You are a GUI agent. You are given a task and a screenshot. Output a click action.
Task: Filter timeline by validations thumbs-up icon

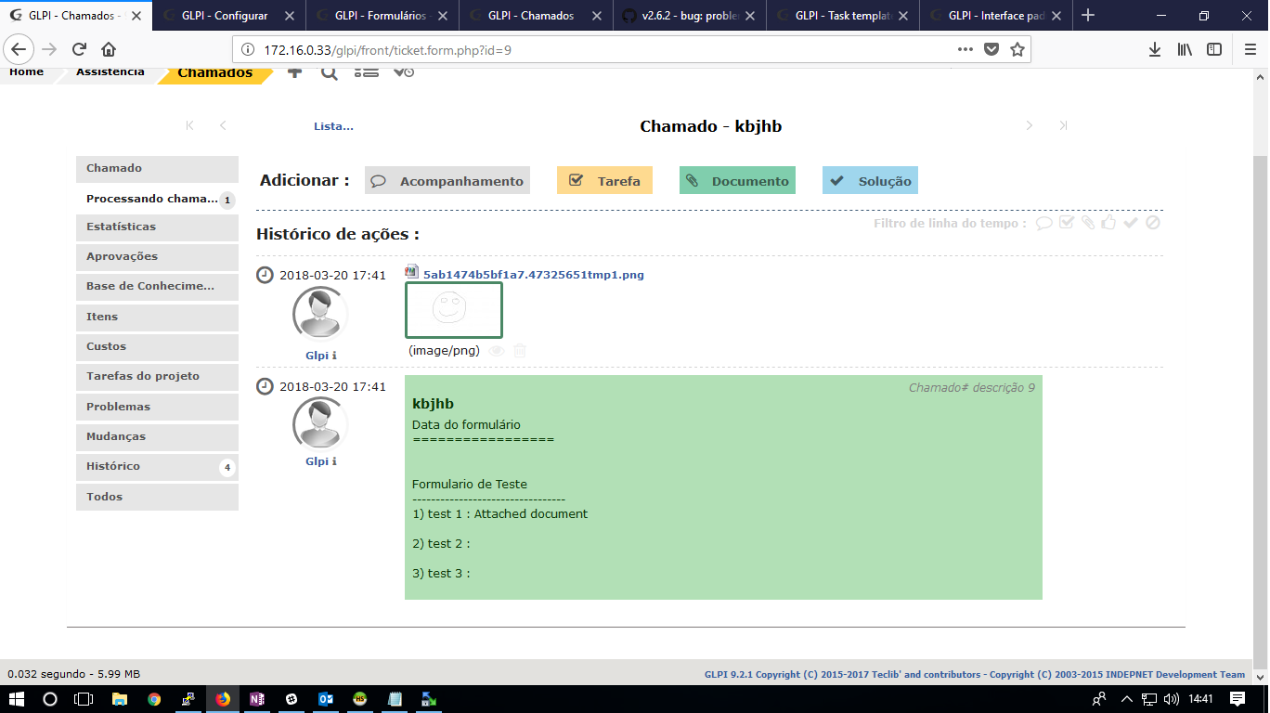point(1110,223)
